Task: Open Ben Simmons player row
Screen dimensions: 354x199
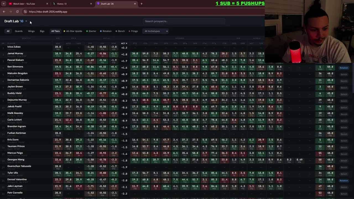Action: click(177, 68)
